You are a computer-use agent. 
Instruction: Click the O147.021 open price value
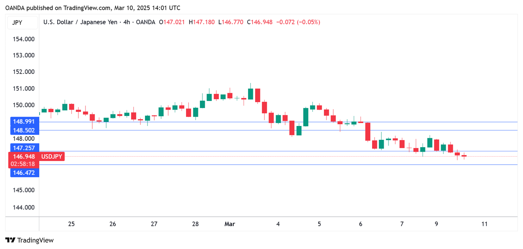(x=172, y=22)
